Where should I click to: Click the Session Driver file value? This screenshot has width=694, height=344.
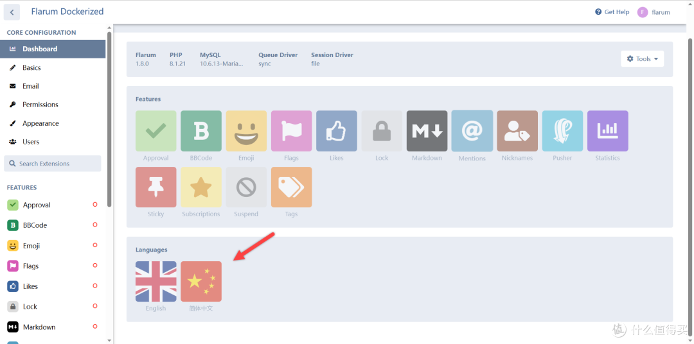tap(315, 64)
